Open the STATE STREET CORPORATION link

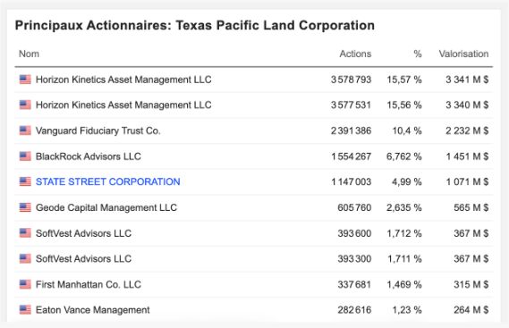107,181
